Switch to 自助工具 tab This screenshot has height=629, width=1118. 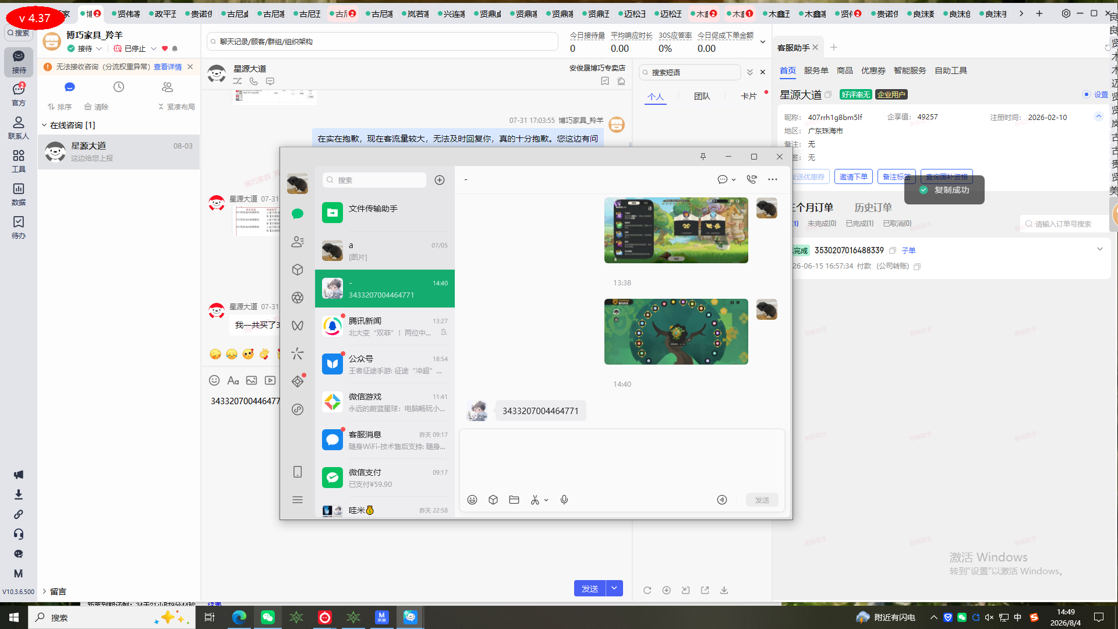951,70
